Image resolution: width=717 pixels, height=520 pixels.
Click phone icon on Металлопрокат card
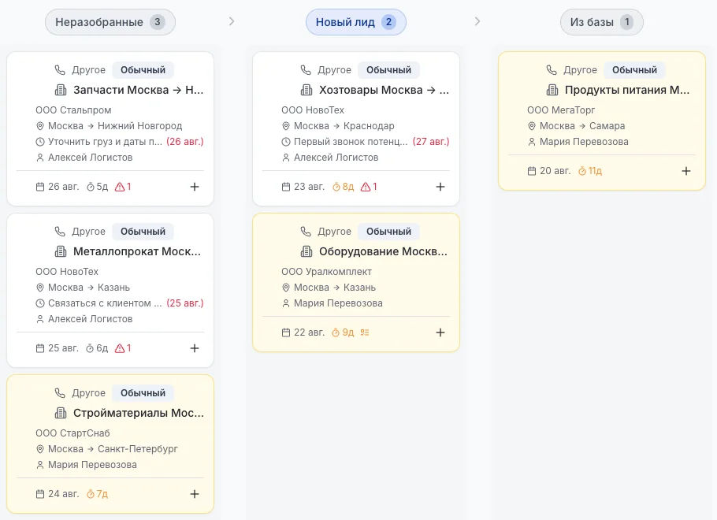[60, 232]
